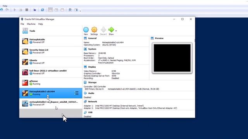Image resolution: width=248 pixels, height=139 pixels.
Task: Click the 'Ubuntu (64-bit)' operating system value
Action: (109, 45)
